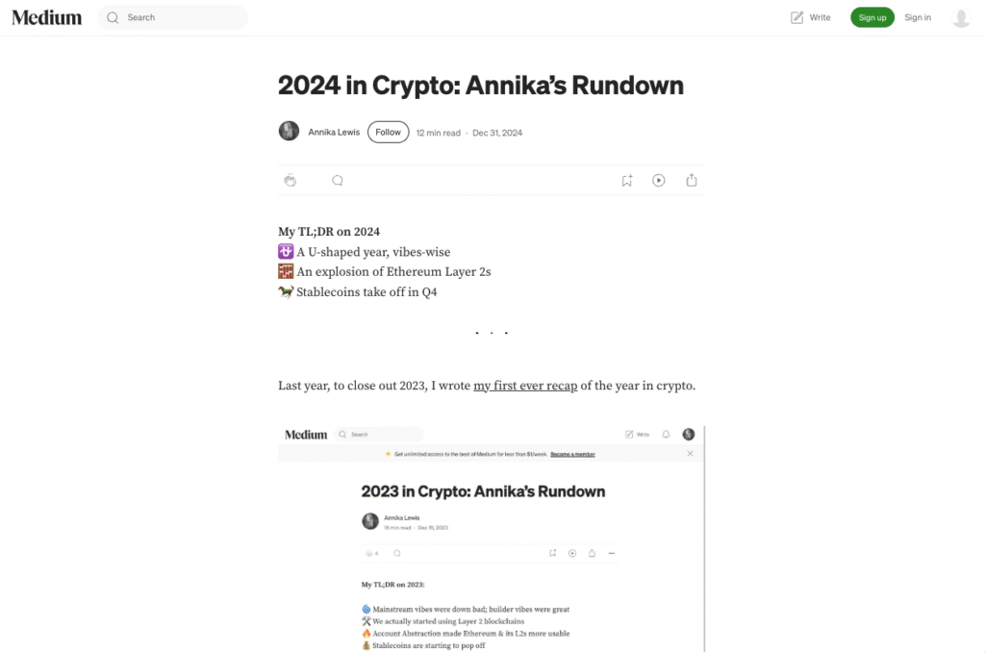Image resolution: width=985 pixels, height=652 pixels.
Task: Click the article title heading
Action: click(481, 86)
